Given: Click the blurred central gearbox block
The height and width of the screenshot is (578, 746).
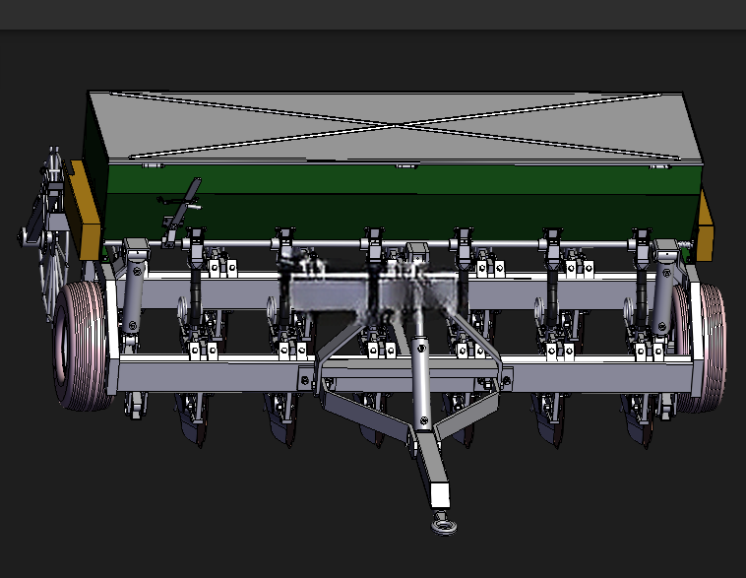Looking at the screenshot, I should pos(371,286).
